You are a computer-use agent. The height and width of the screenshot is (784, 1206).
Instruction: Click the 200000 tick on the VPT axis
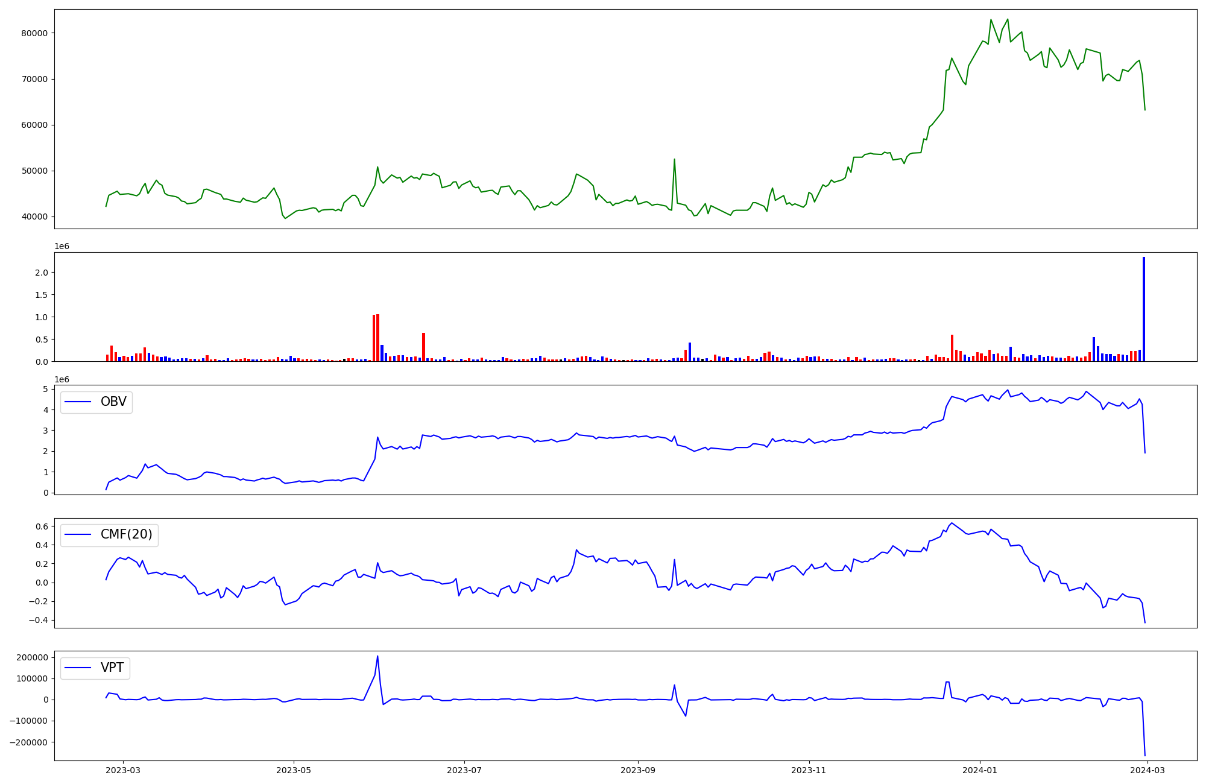coord(33,657)
